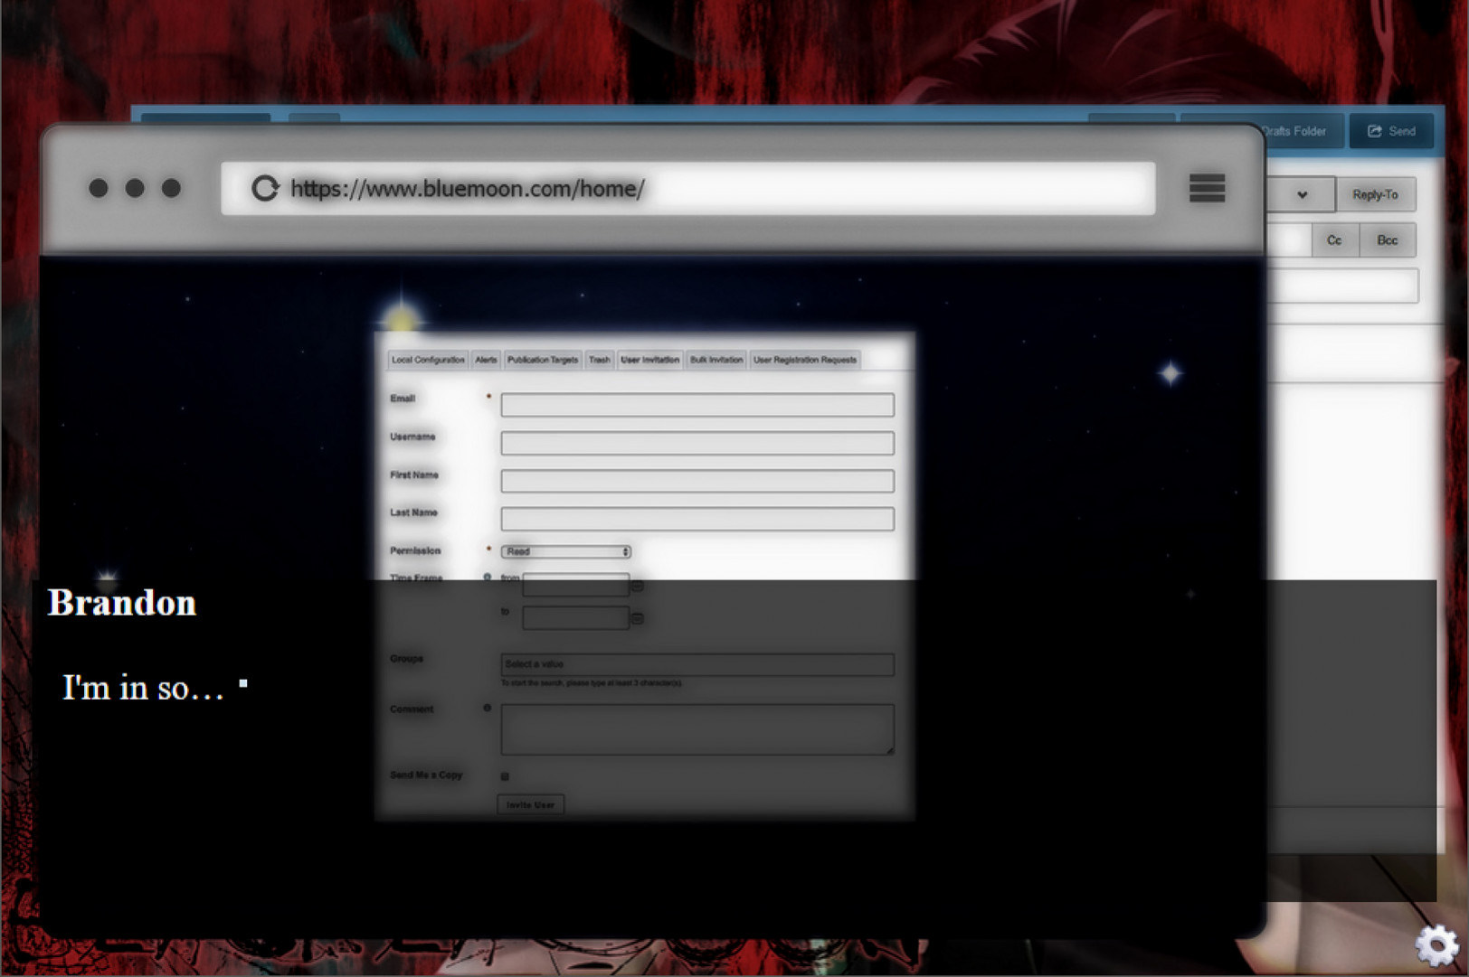Open the Bulk Invitation tab
This screenshot has width=1469, height=977.
coord(716,360)
